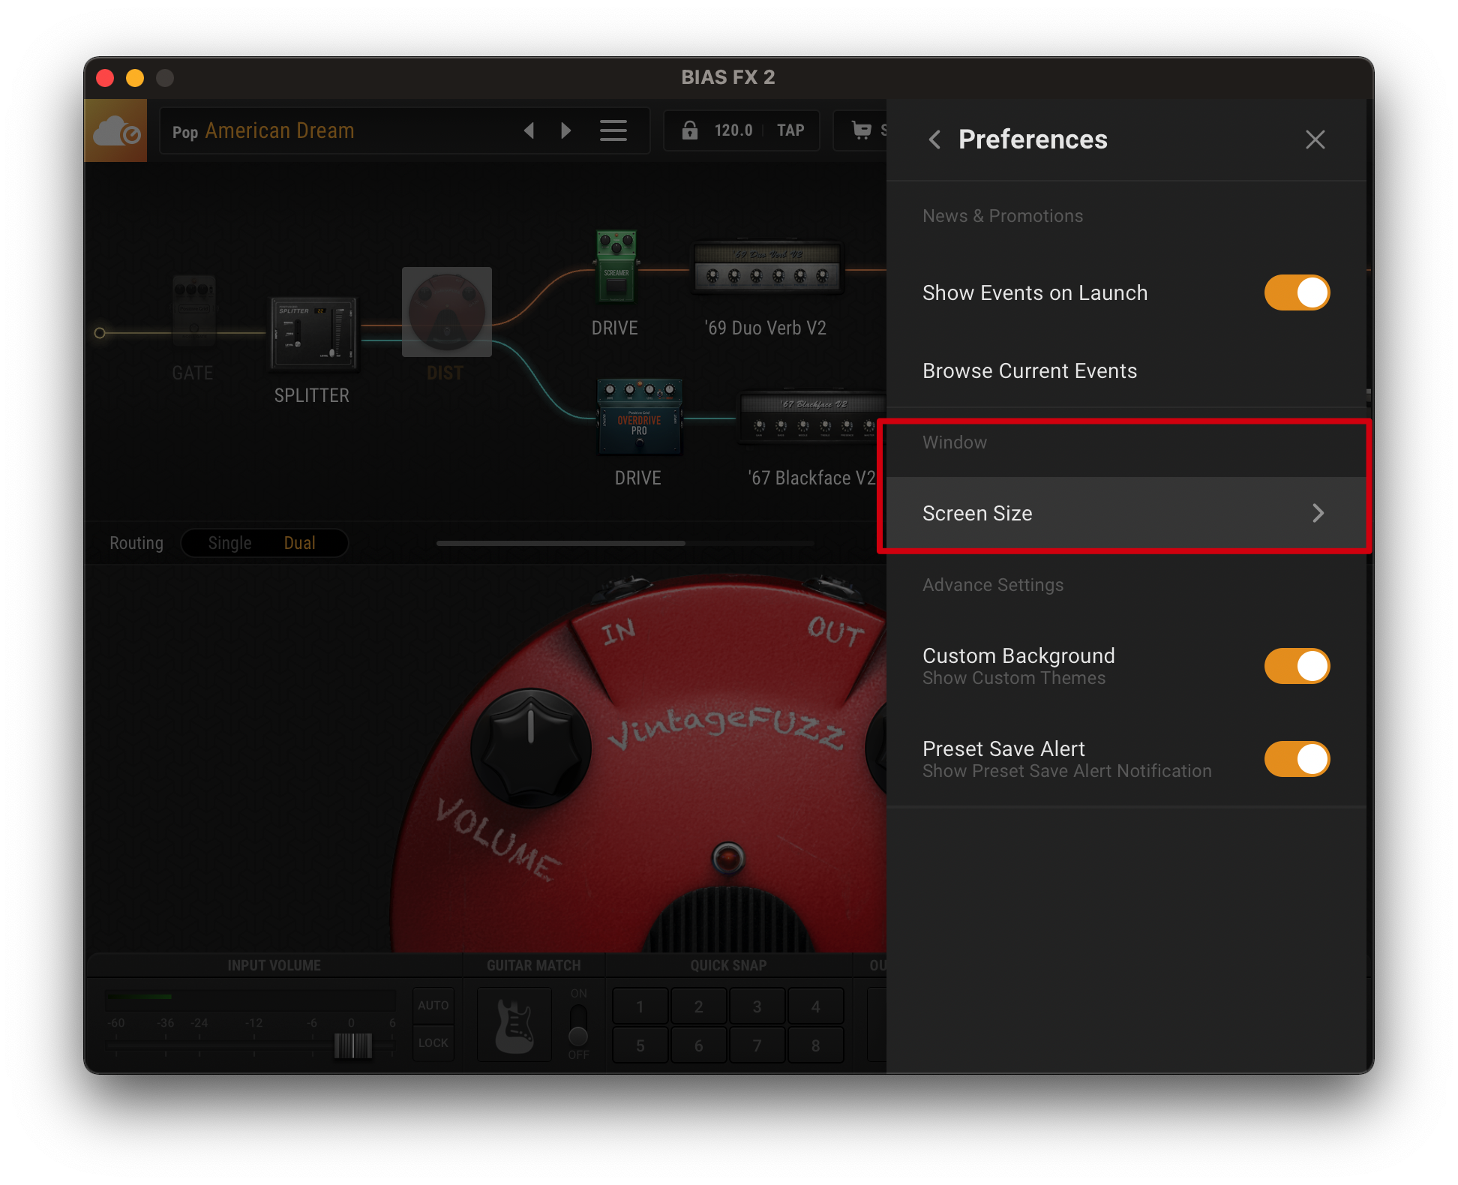
Task: Select the Overdrive Pro pedal
Action: [x=639, y=417]
